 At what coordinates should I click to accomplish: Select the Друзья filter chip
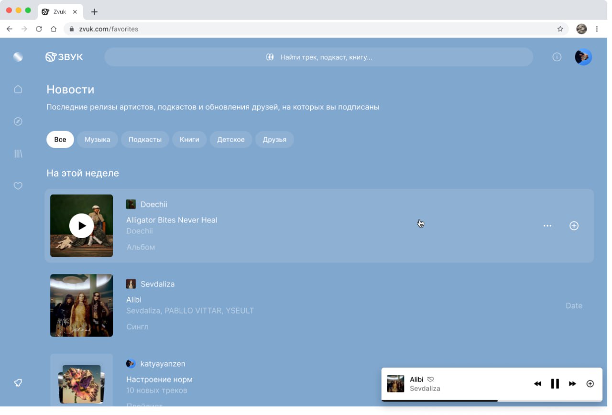274,140
